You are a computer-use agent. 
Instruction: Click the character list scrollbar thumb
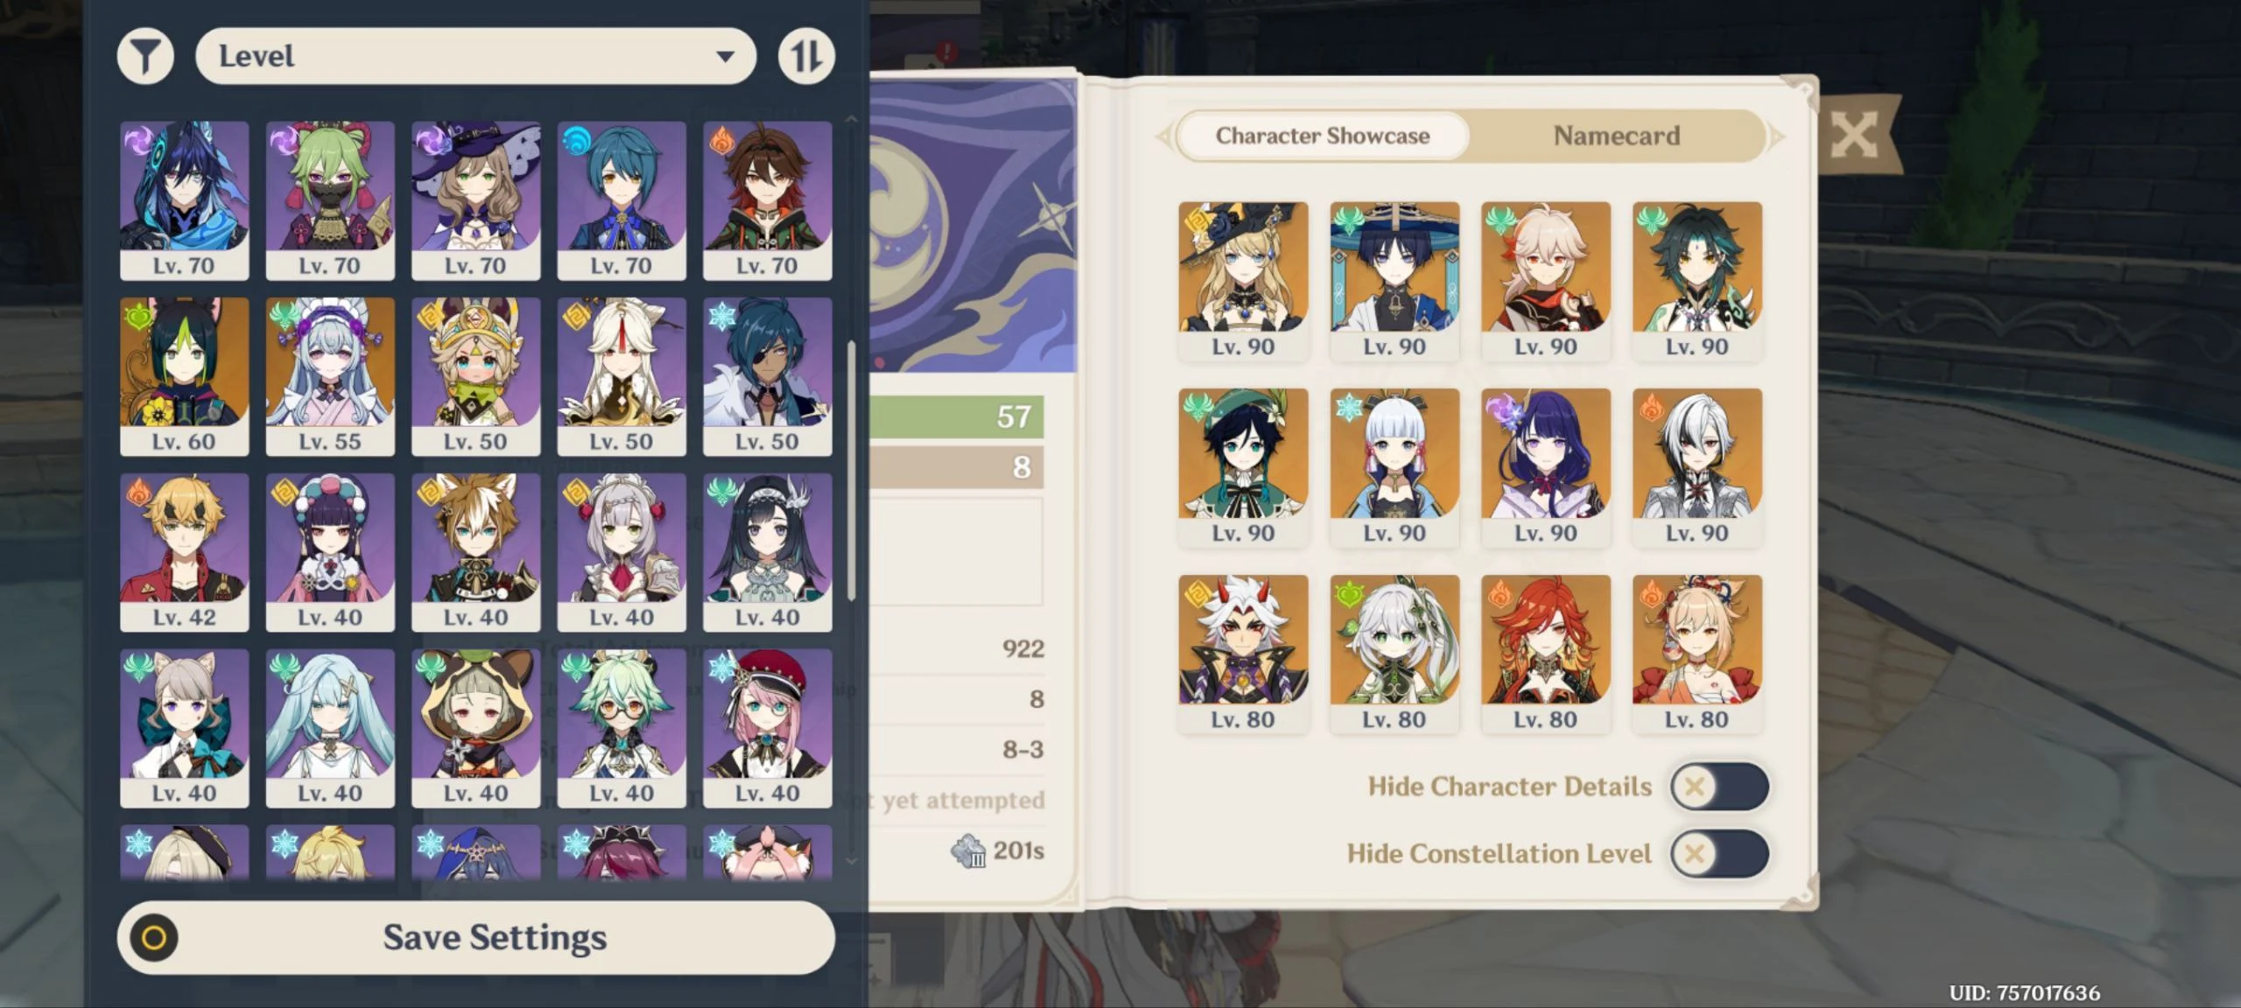pos(851,470)
